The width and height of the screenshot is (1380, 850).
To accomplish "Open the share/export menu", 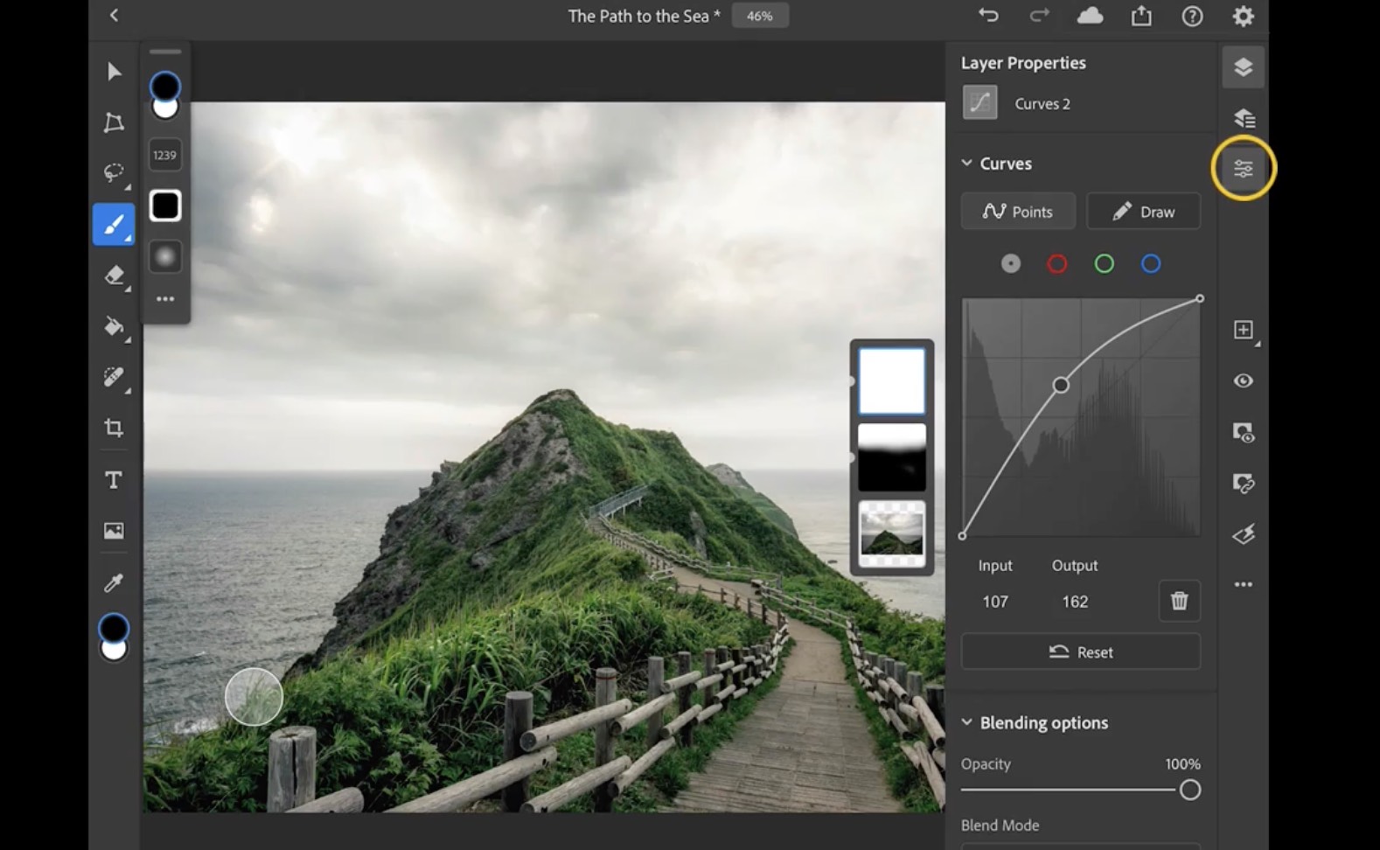I will coord(1141,16).
